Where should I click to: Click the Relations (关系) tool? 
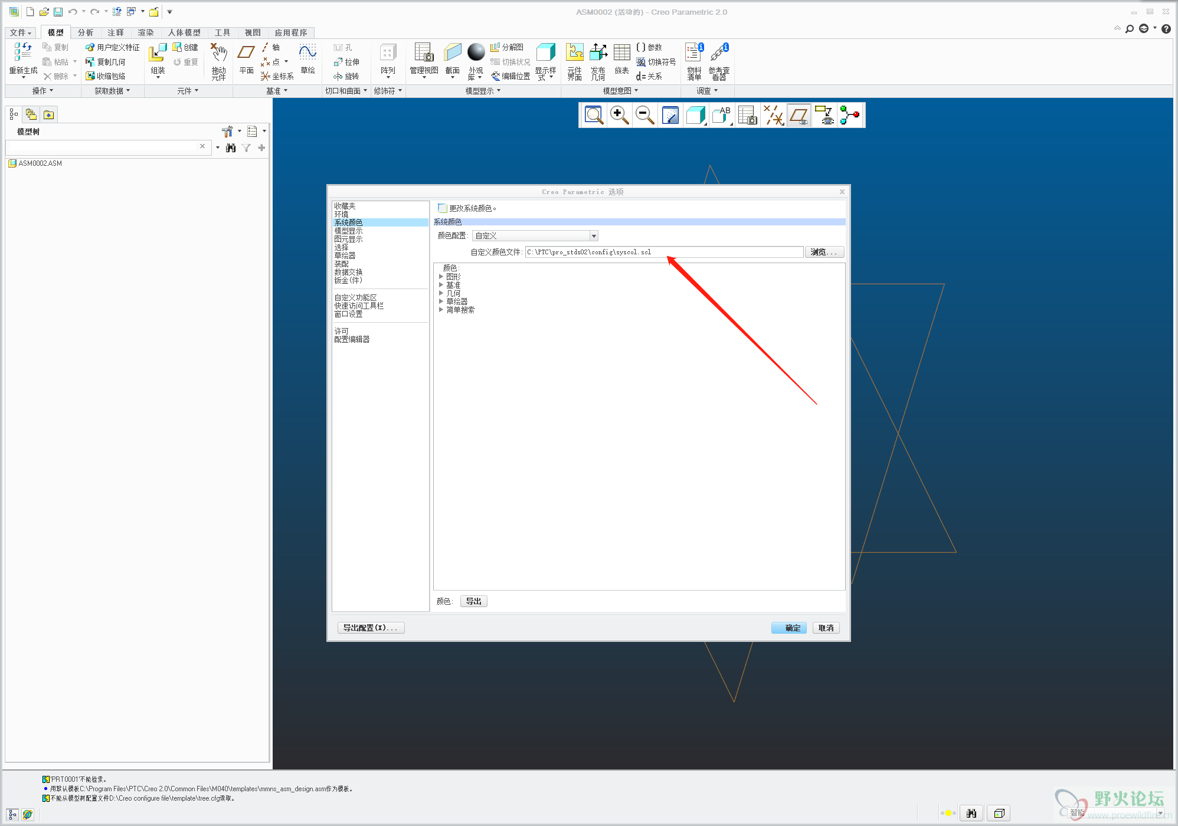649,76
